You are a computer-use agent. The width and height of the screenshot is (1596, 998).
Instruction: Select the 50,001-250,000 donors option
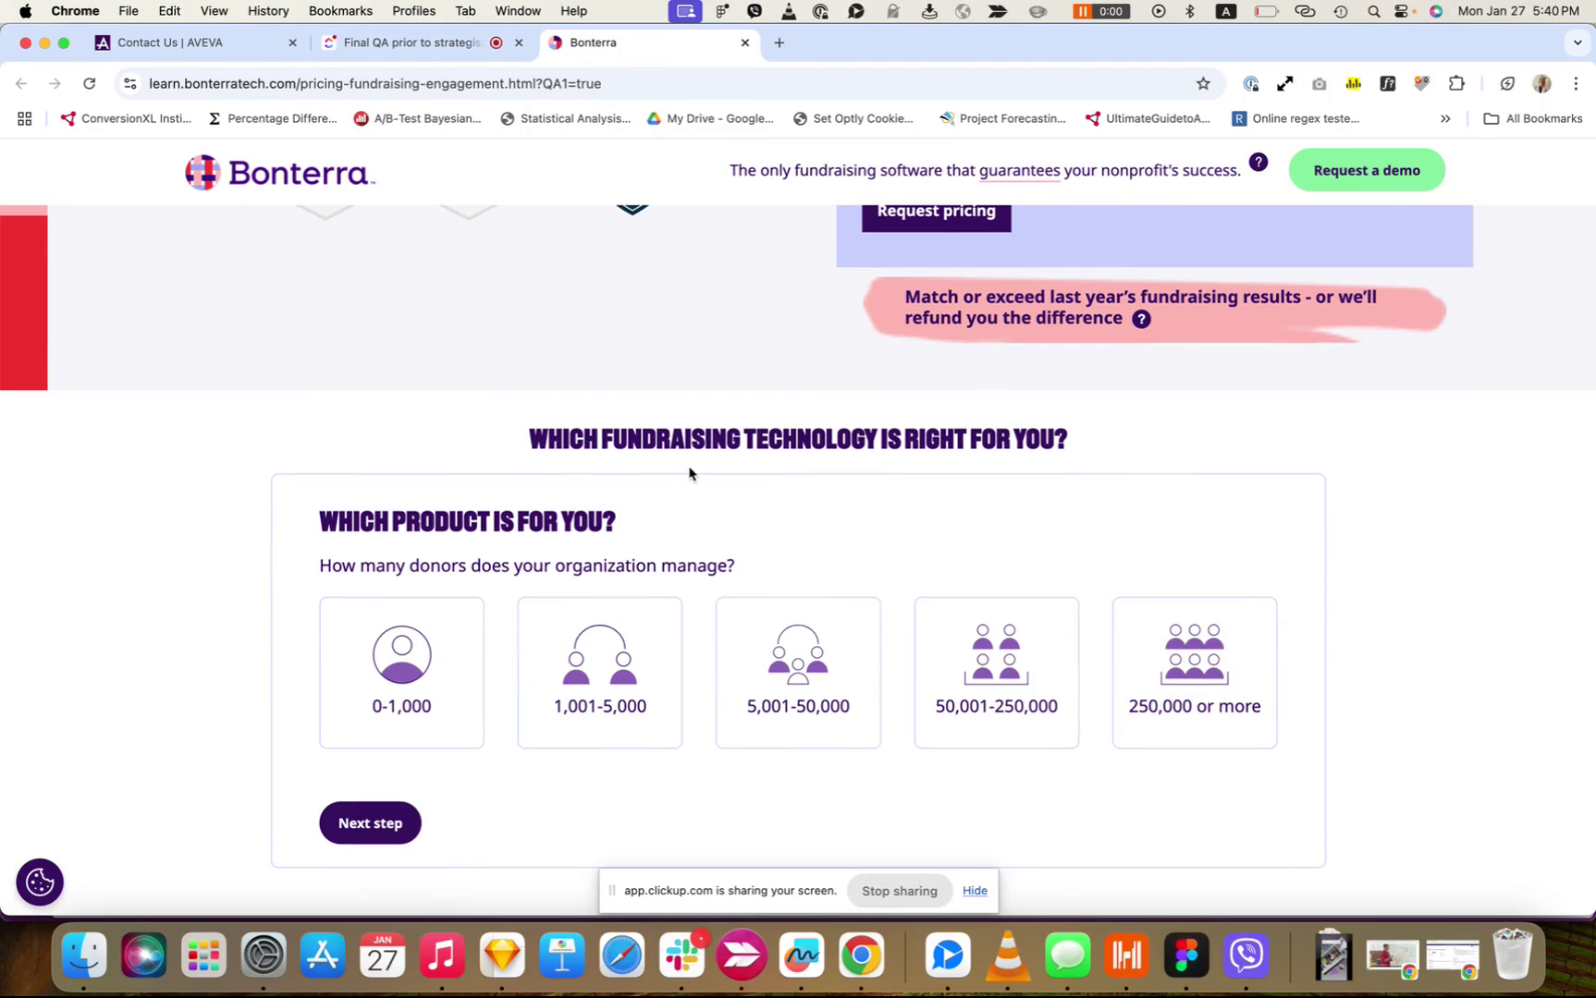996,672
